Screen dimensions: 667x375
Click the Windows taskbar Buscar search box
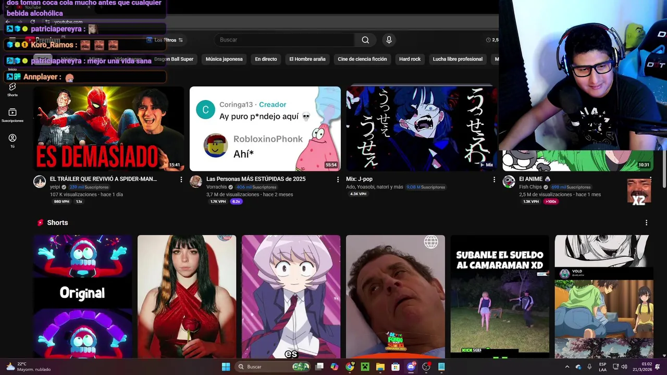pos(273,367)
